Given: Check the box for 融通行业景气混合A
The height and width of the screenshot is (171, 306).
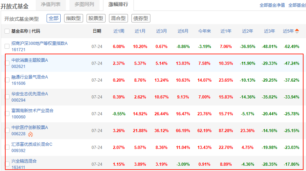Looking at the screenshot, I should tap(7, 80).
